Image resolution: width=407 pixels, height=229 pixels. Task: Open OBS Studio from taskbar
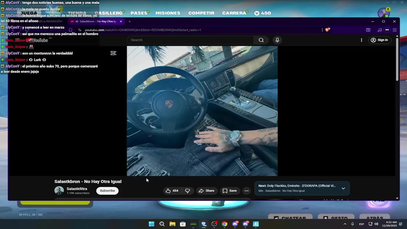(x=214, y=224)
